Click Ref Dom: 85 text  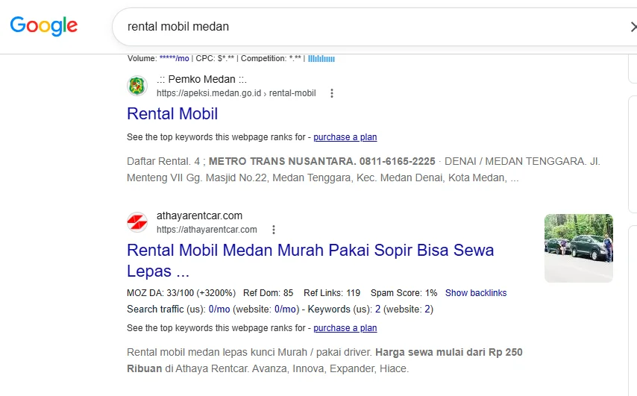click(x=268, y=293)
